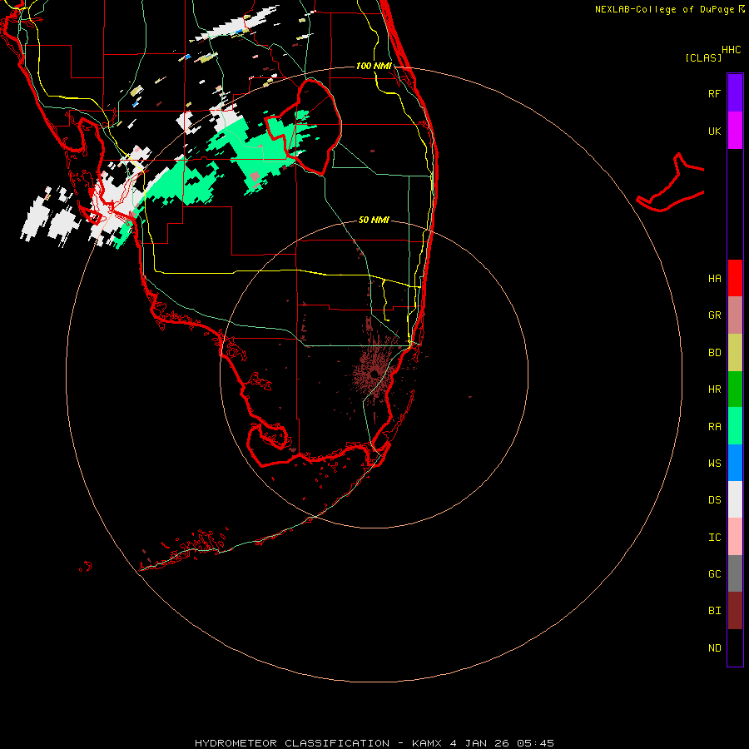Click the HR legend label
749x749 pixels.
(714, 389)
